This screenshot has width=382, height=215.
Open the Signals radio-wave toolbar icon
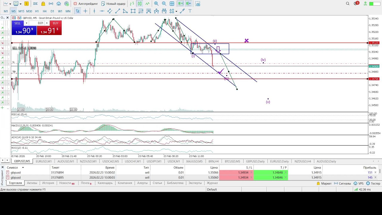[51, 4]
